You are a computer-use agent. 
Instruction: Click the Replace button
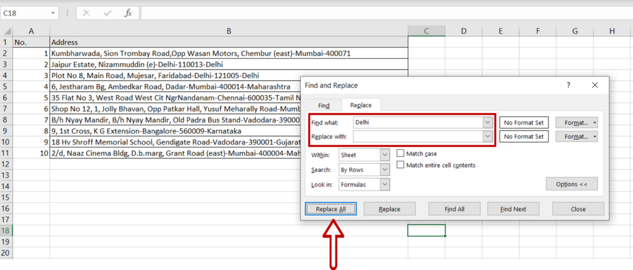[389, 209]
